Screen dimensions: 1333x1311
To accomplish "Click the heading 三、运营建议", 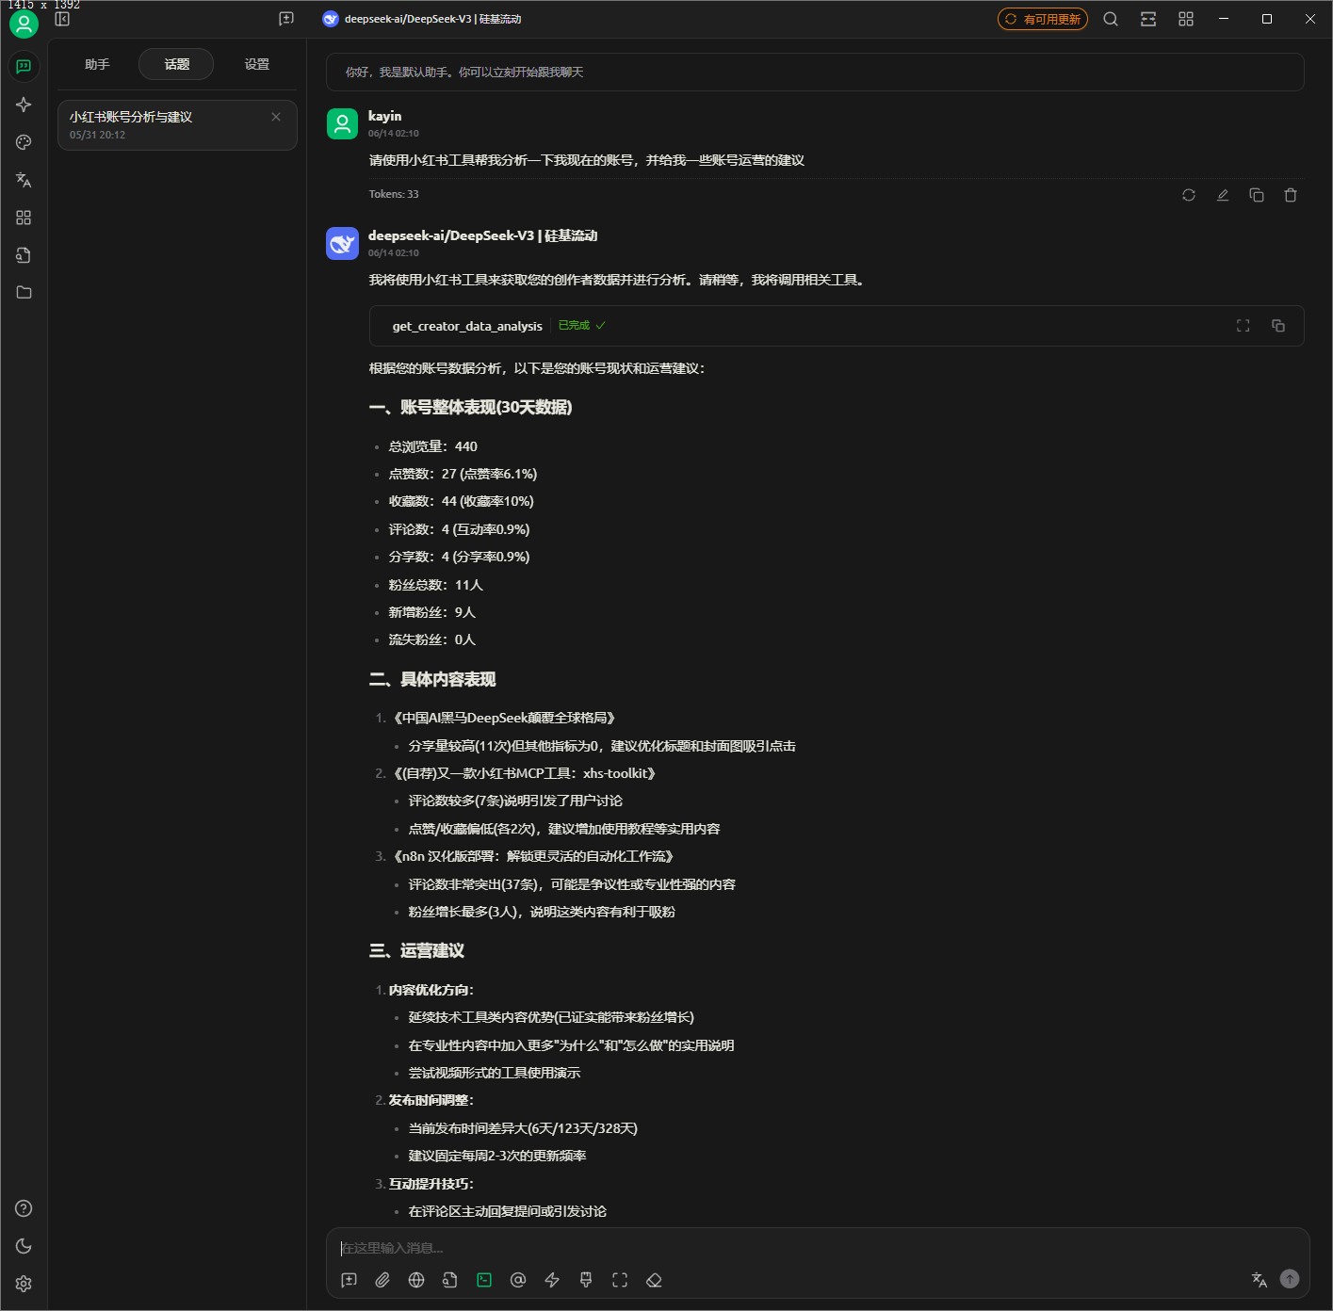I will click(416, 951).
